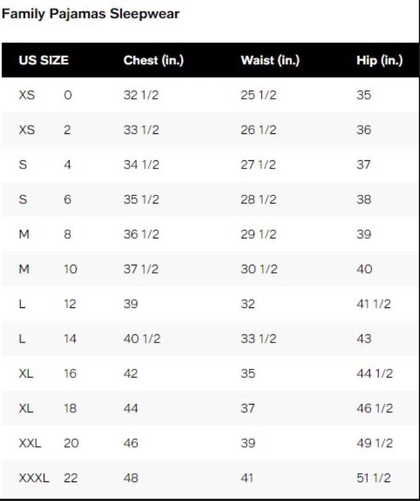Screen dimensions: 420x501
Task: Select the Hip (in.) column header
Action: [379, 60]
